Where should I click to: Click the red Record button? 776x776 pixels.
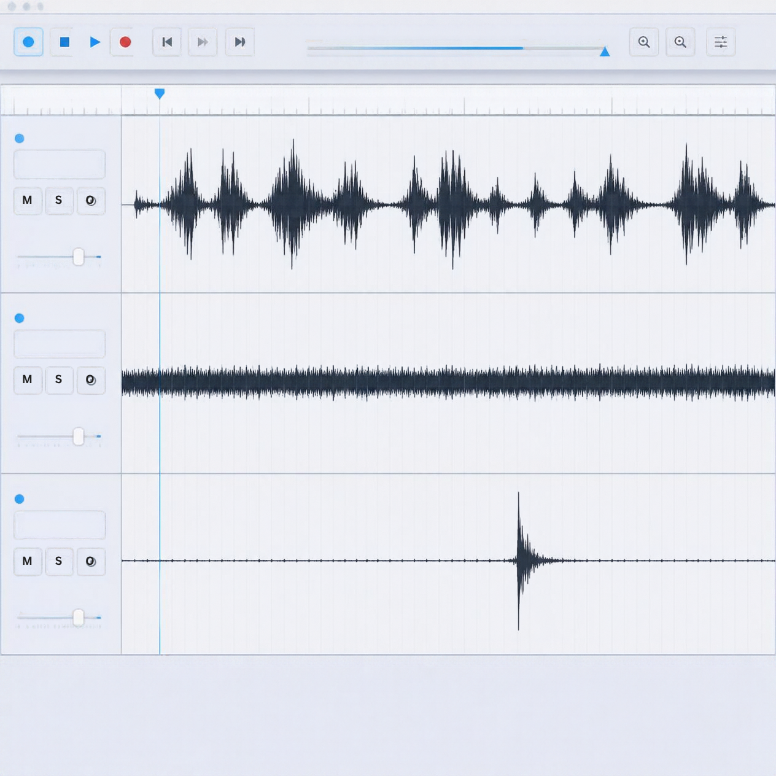125,42
